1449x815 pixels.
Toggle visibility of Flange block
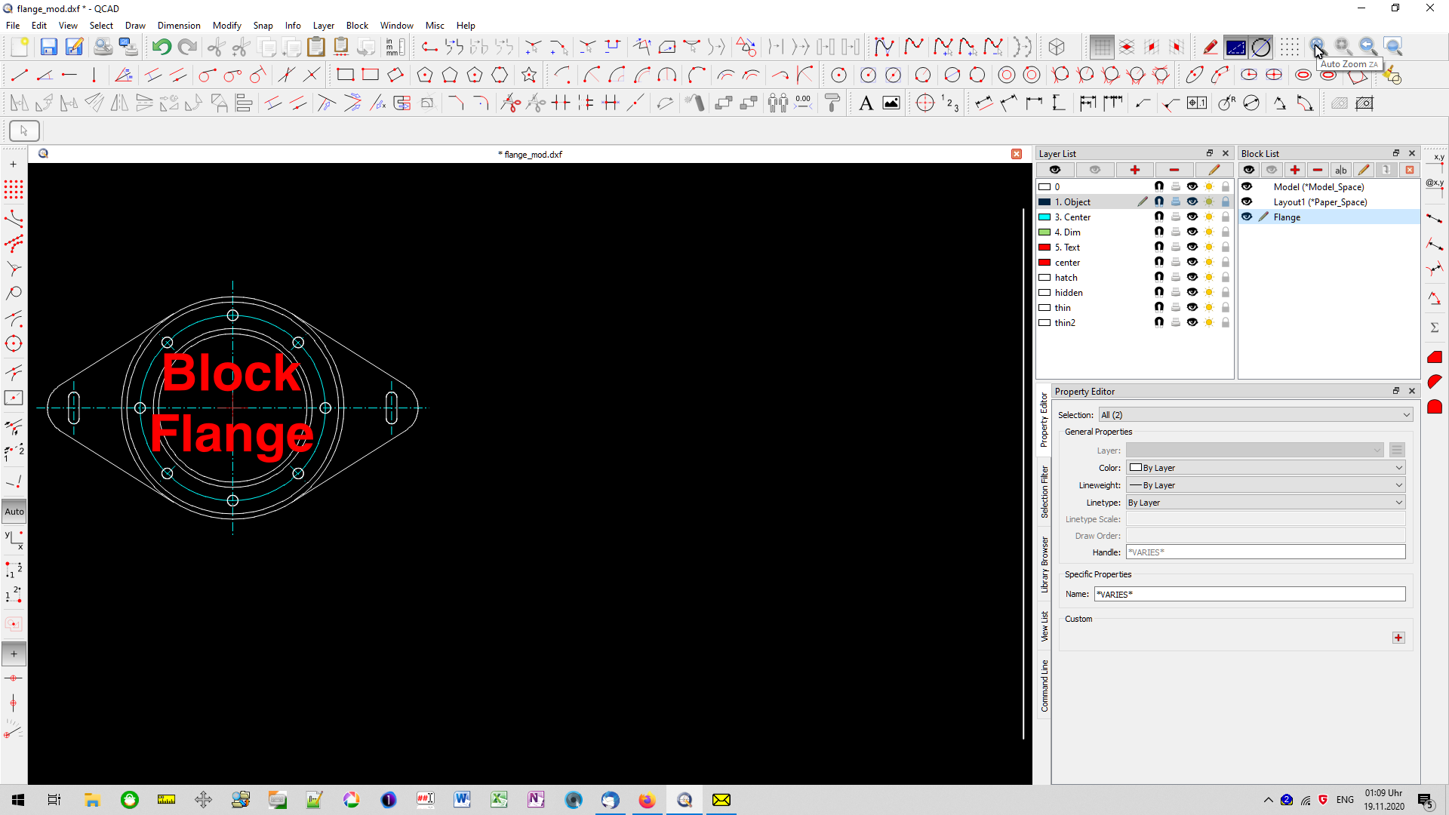1247,217
